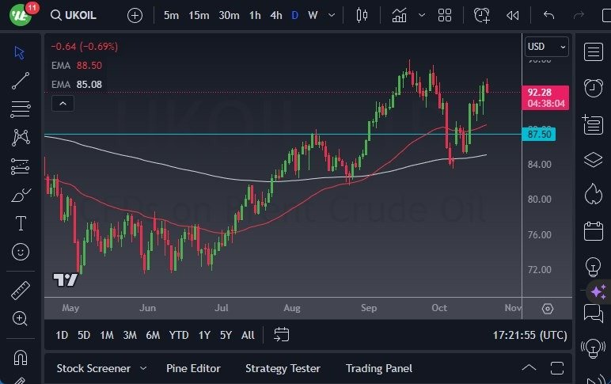Screen dimensions: 611x384
Task: Open the alerts alarm clock panel
Action: coord(593,88)
